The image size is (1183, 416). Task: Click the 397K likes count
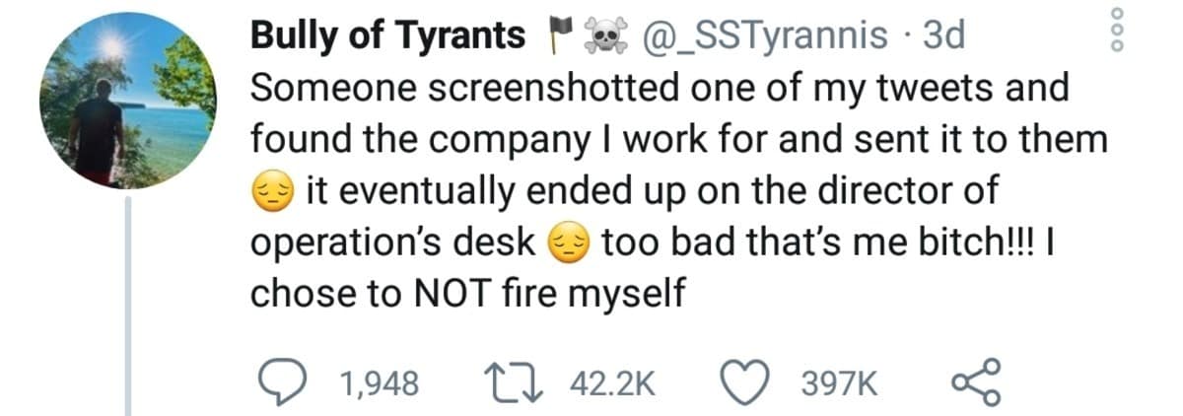tap(842, 382)
